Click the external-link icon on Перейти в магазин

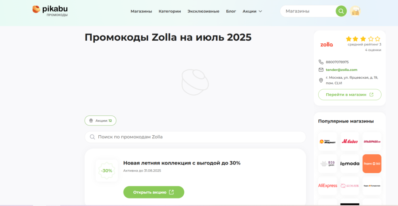pyautogui.click(x=371, y=95)
